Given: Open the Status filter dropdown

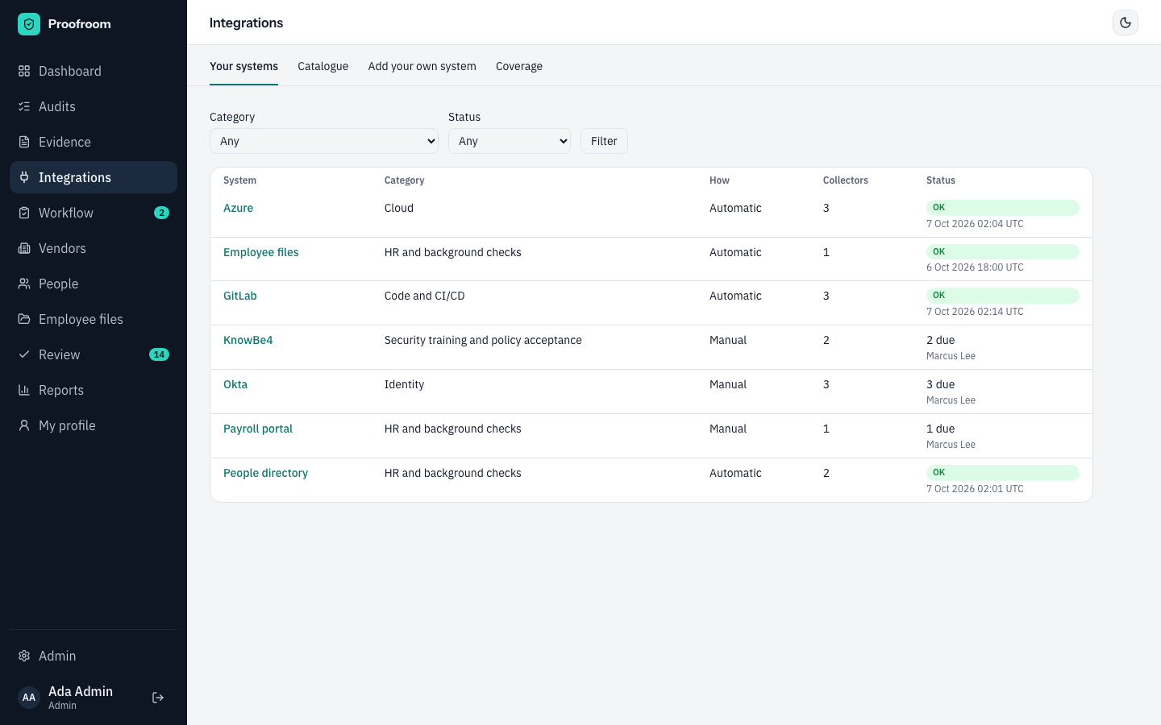Looking at the screenshot, I should [510, 141].
